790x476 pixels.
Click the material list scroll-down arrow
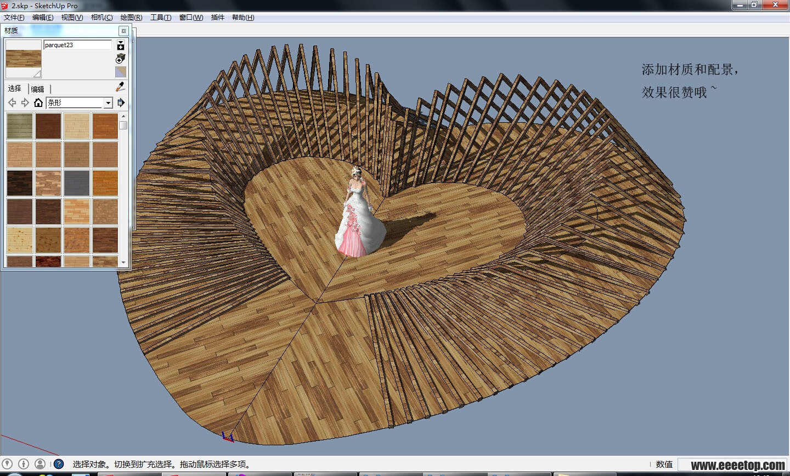(123, 263)
